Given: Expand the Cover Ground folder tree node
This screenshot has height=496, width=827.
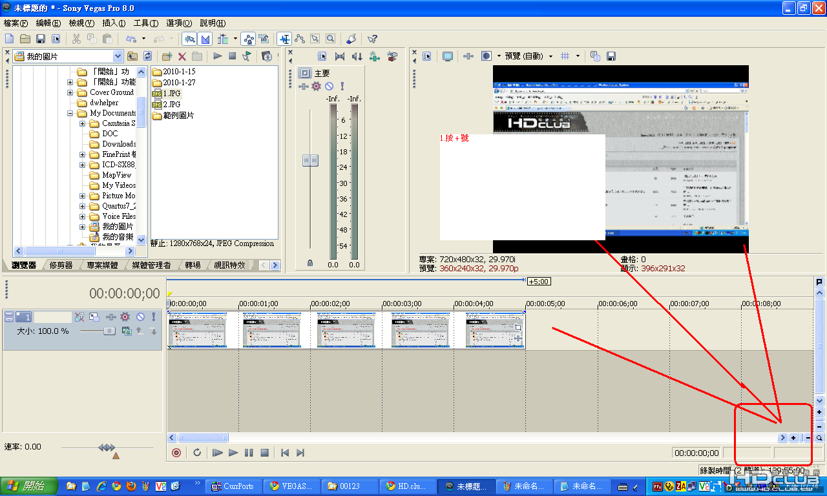Looking at the screenshot, I should (70, 92).
